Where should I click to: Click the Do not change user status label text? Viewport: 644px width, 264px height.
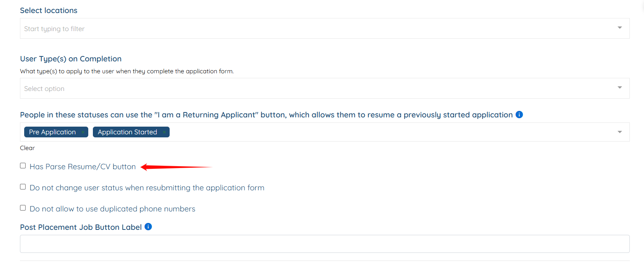click(147, 188)
